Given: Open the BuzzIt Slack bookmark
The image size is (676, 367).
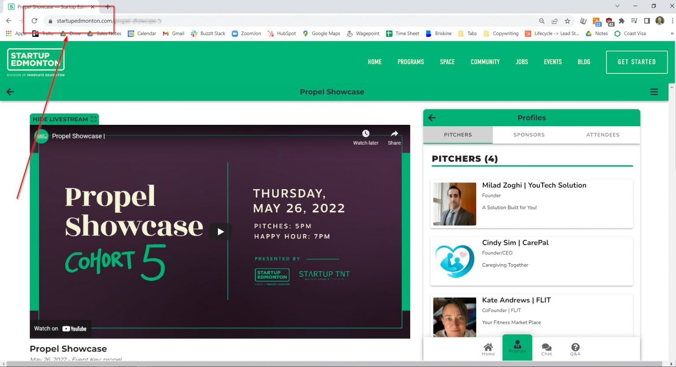Looking at the screenshot, I should (208, 33).
